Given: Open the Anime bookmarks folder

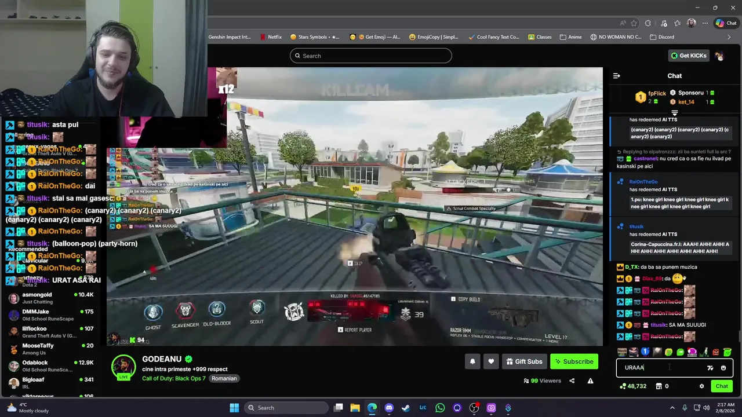Looking at the screenshot, I should tap(571, 37).
